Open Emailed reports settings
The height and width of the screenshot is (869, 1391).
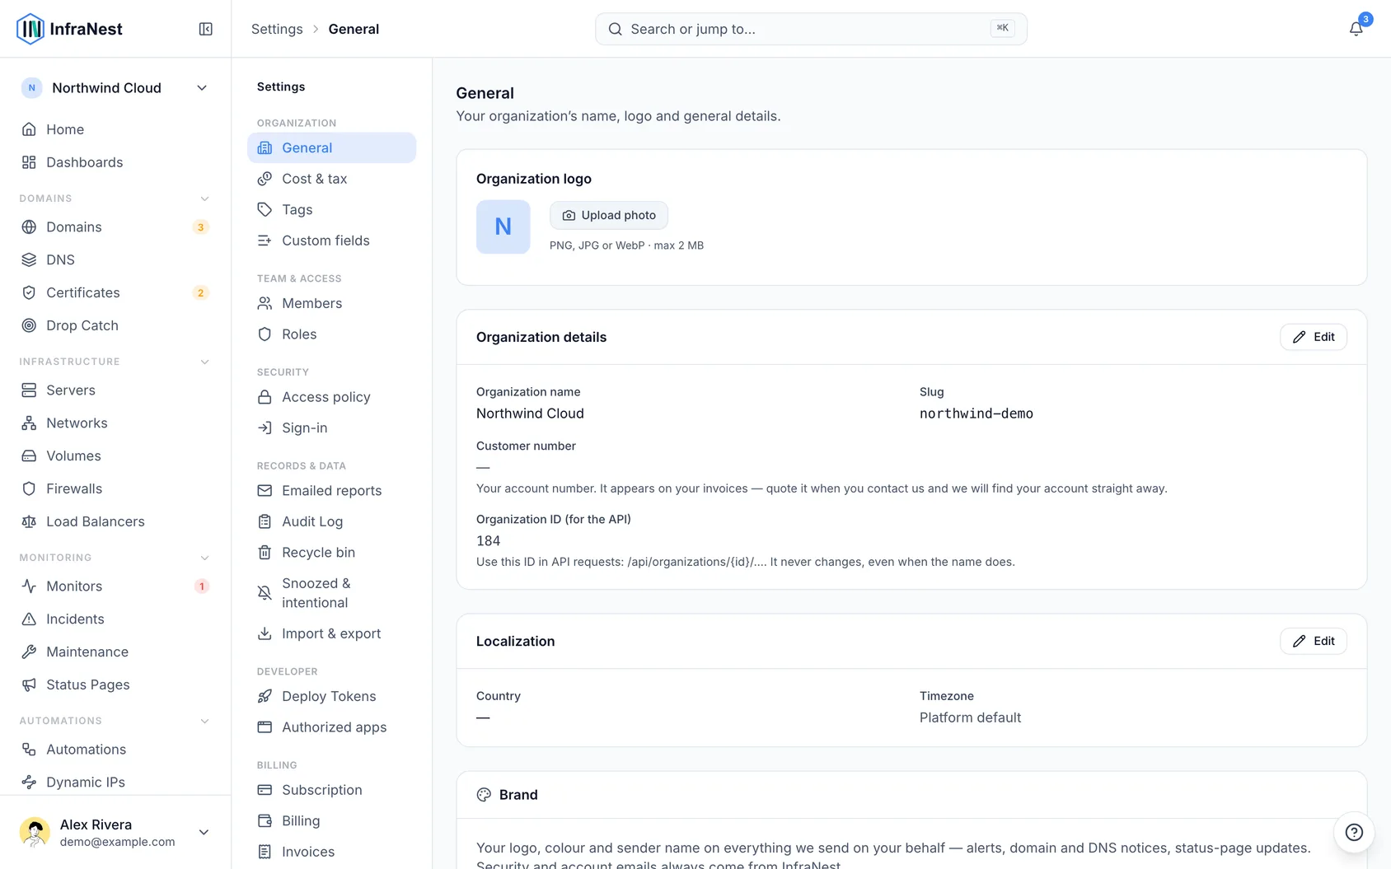tap(331, 491)
